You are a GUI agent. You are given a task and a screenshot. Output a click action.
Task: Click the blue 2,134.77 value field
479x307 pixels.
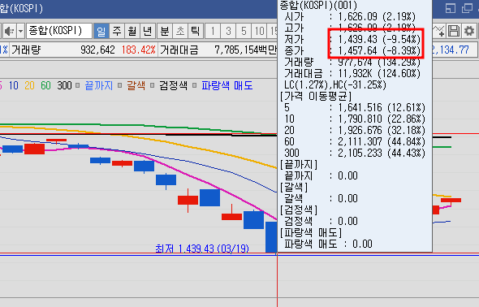click(451, 50)
